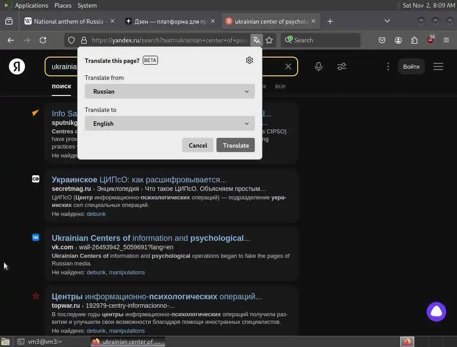Viewport: 457px width, 347px height.
Task: Click Yandex logo home icon
Action: (x=17, y=66)
